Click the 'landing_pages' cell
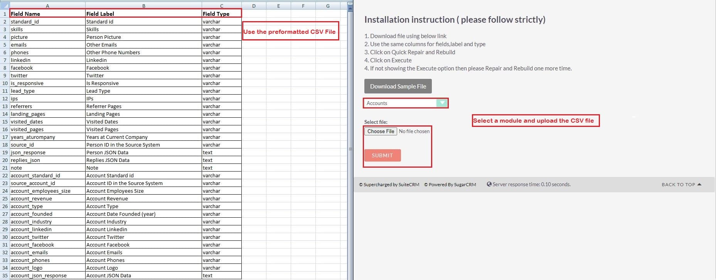The width and height of the screenshot is (716, 280). pos(47,114)
